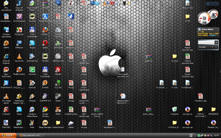Switch to the Firefox taskbar window
Viewport: 221px width, 138px height.
click(31, 135)
